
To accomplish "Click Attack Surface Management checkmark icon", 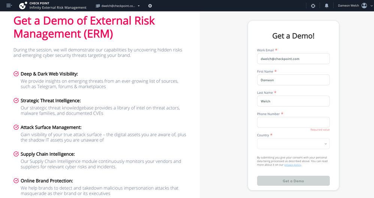I will click(16, 127).
